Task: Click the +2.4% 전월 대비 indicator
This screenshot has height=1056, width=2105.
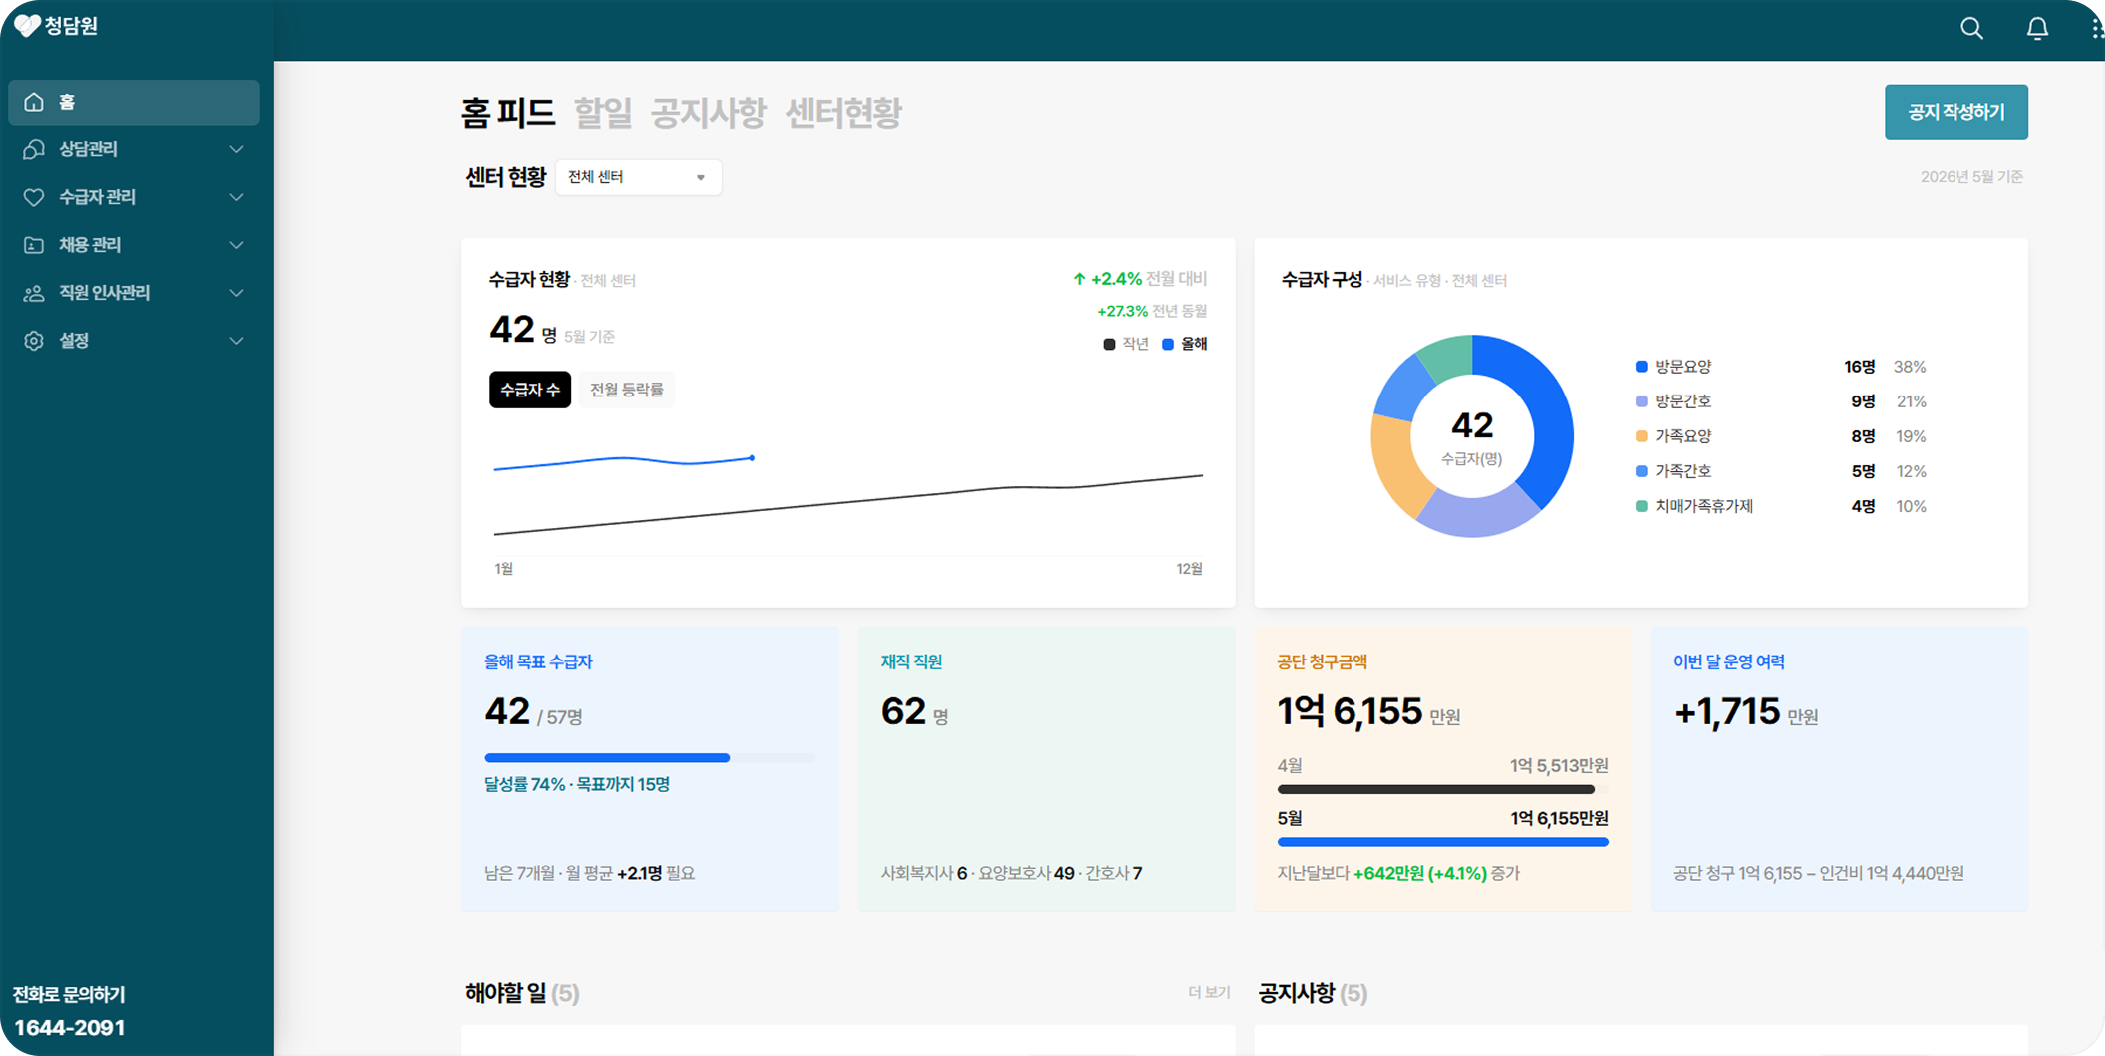Action: [x=1139, y=279]
